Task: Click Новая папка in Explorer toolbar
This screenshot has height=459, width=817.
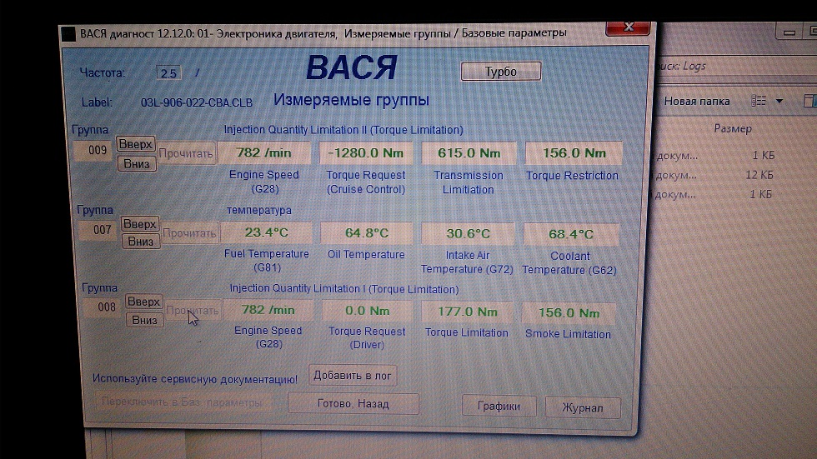Action: [x=697, y=102]
